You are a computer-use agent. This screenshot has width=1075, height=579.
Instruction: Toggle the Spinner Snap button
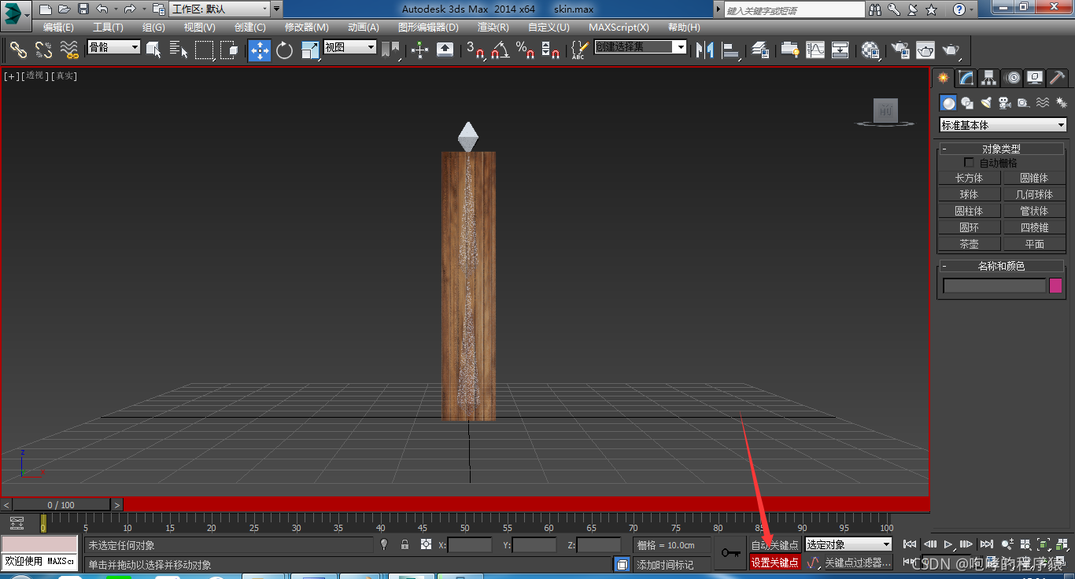551,50
